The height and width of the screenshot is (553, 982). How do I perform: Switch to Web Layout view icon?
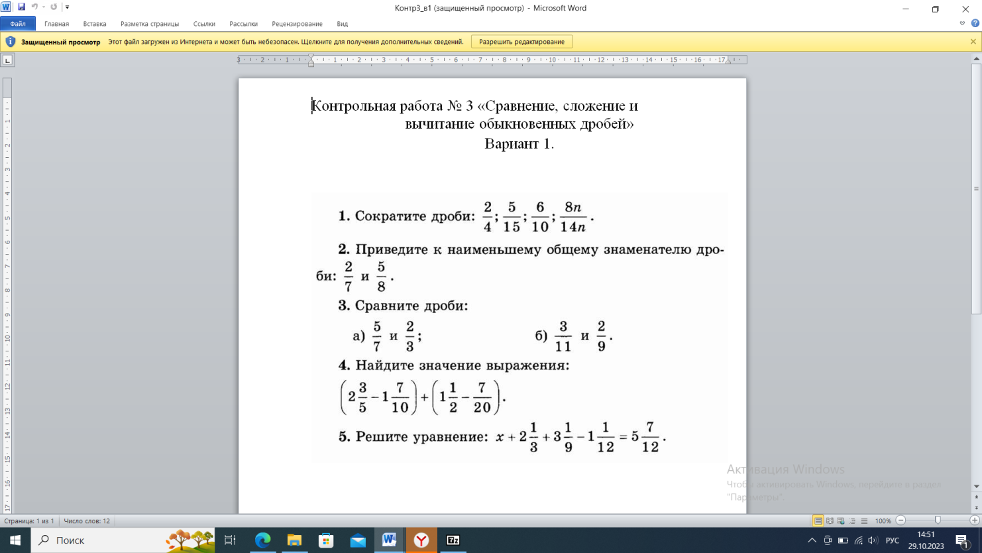(841, 521)
